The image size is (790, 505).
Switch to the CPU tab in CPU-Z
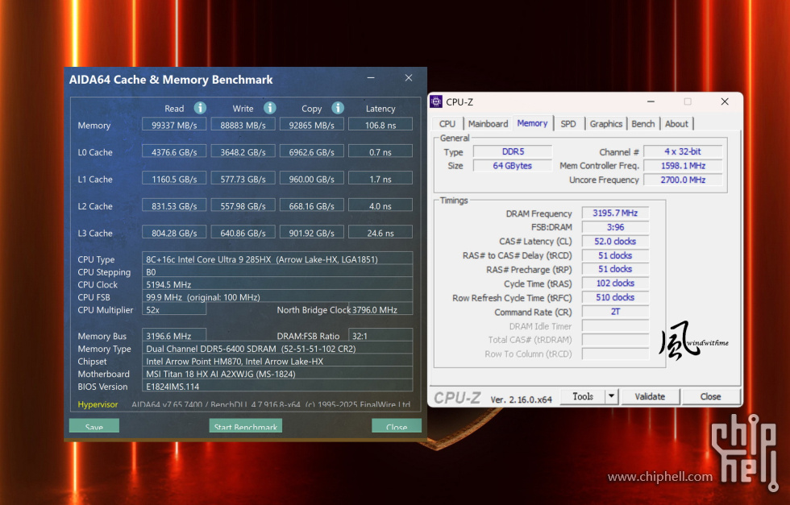tap(447, 124)
